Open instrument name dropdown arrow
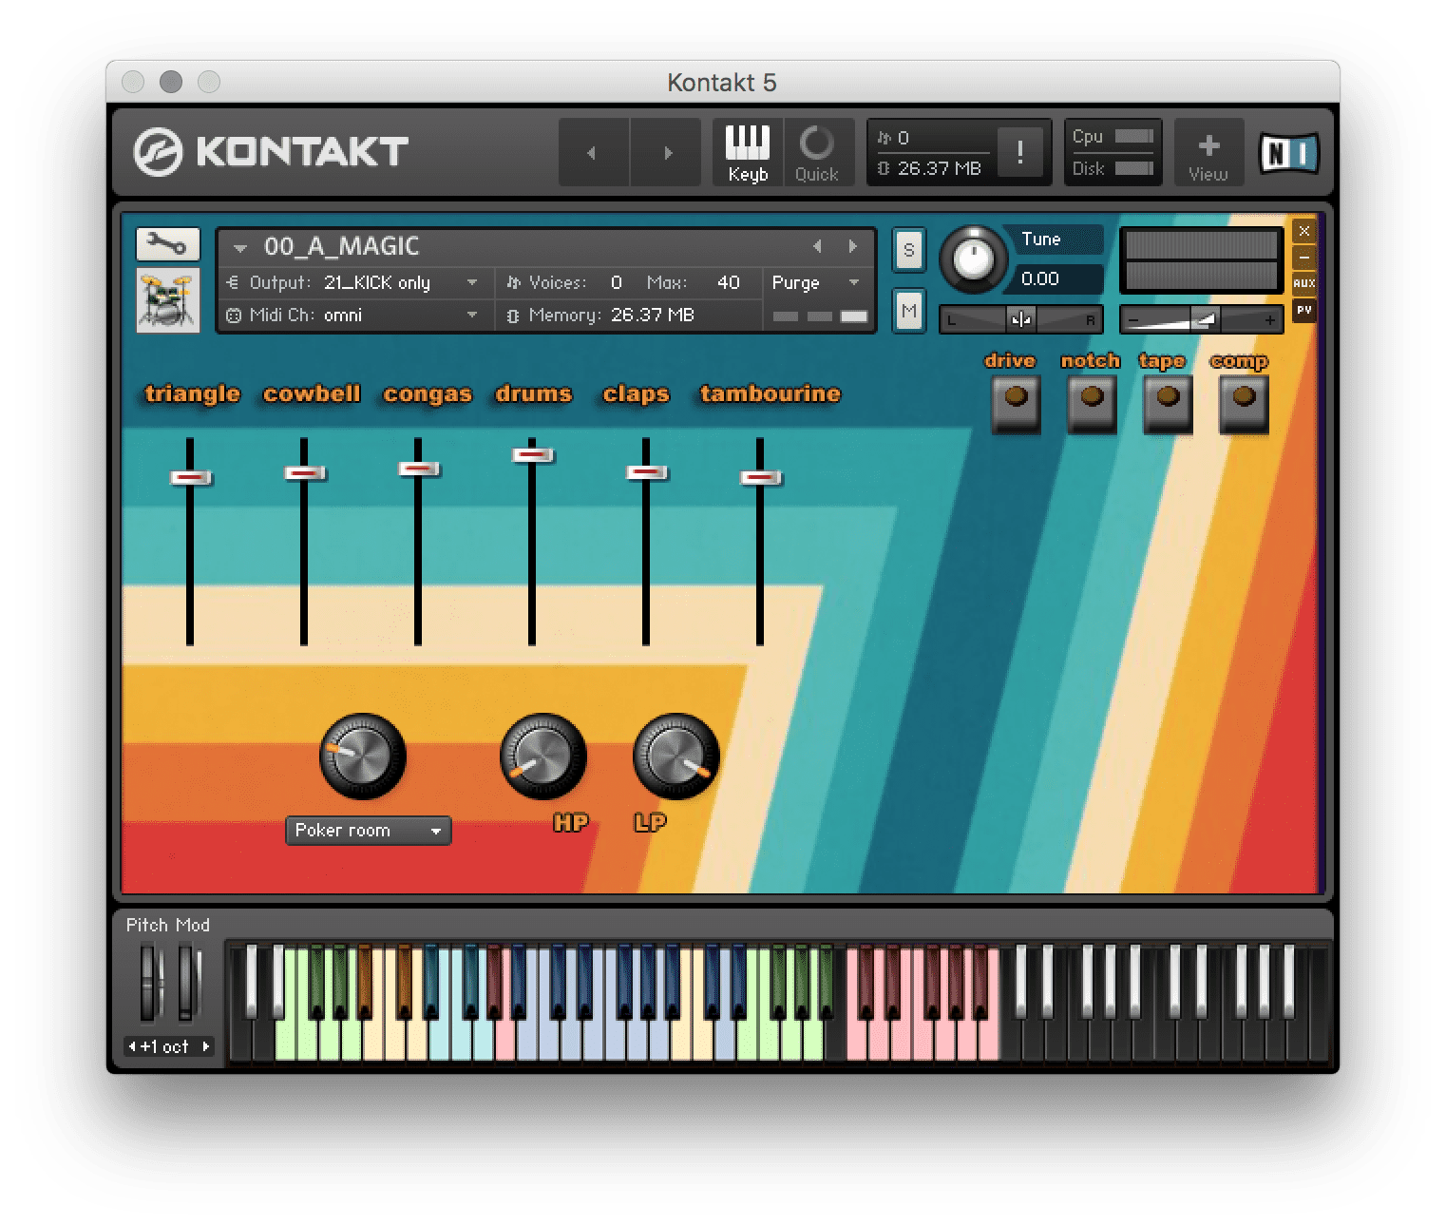 click(240, 248)
